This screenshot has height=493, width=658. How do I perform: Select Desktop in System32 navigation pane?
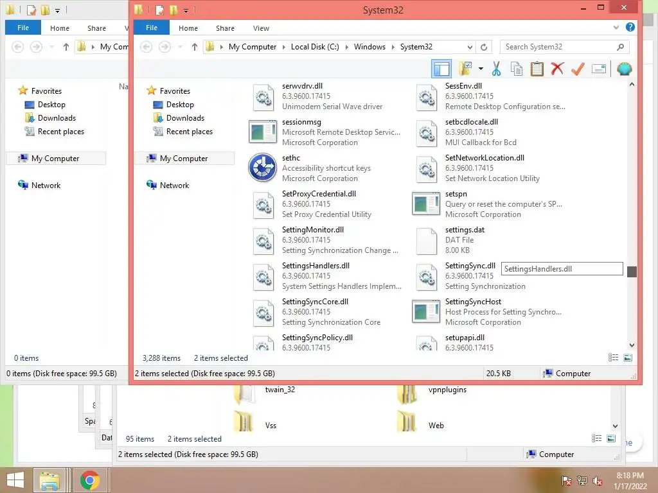coord(180,105)
